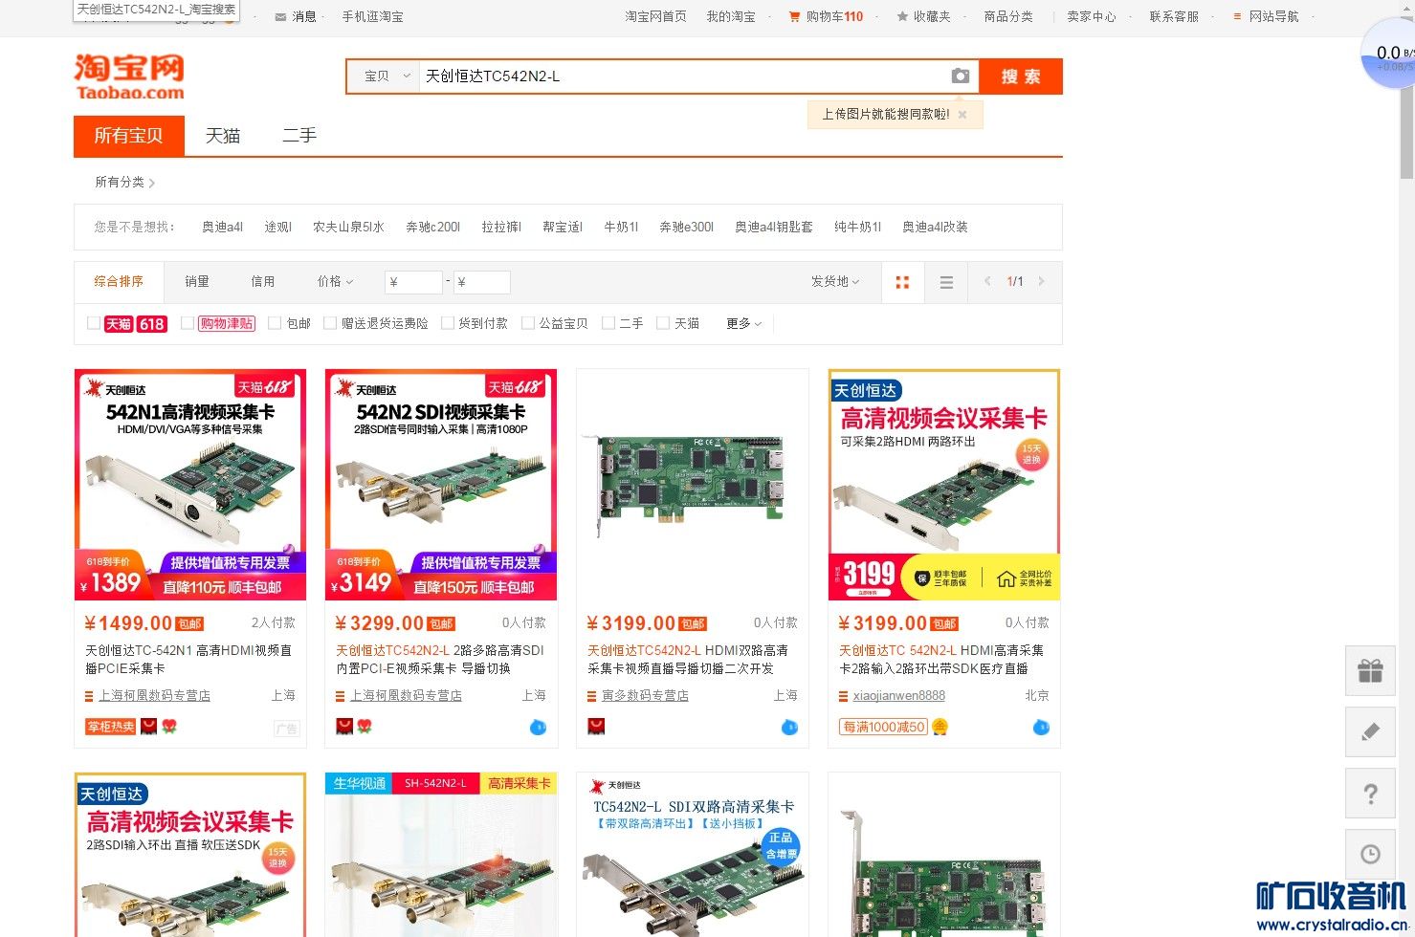The width and height of the screenshot is (1415, 937).
Task: Open shop link xiaojianwen8888
Action: [x=899, y=696]
